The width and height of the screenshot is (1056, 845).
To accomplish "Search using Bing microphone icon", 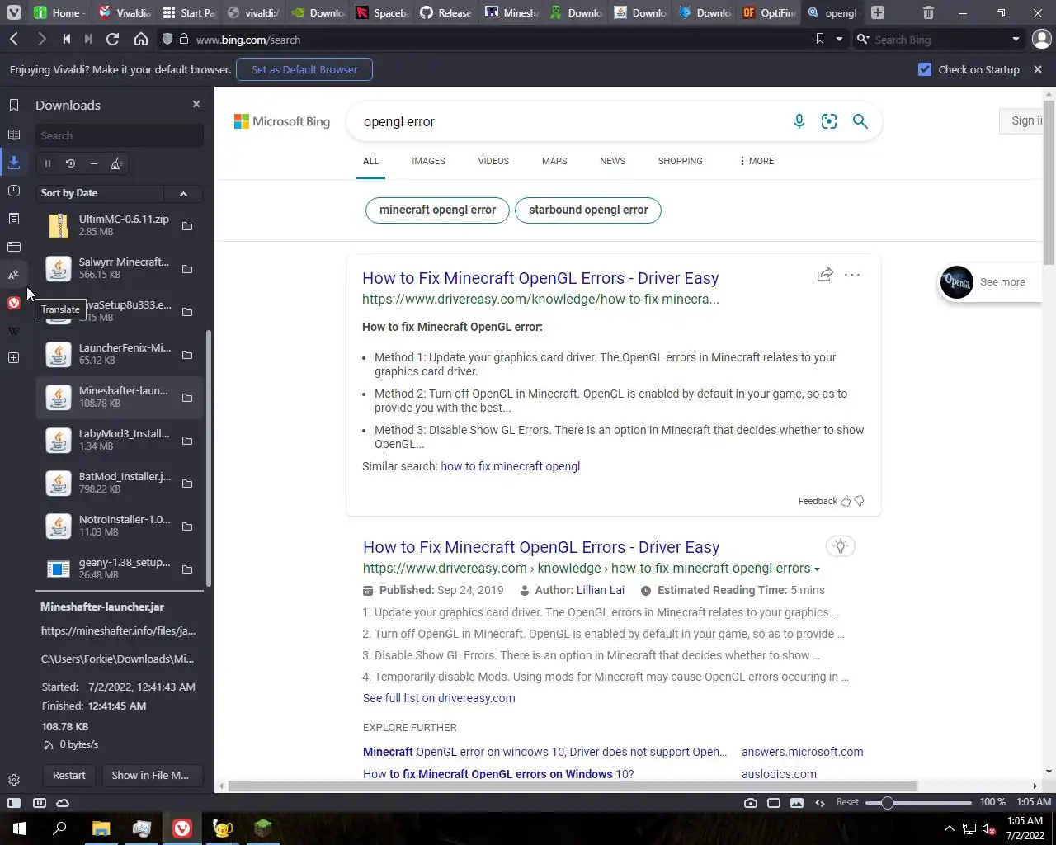I will pyautogui.click(x=799, y=121).
